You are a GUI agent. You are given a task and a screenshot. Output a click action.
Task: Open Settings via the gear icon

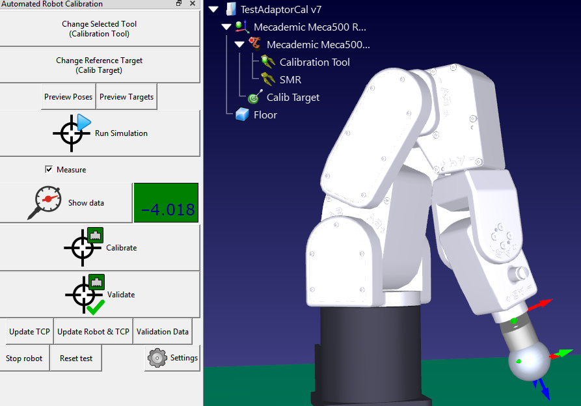pyautogui.click(x=156, y=357)
